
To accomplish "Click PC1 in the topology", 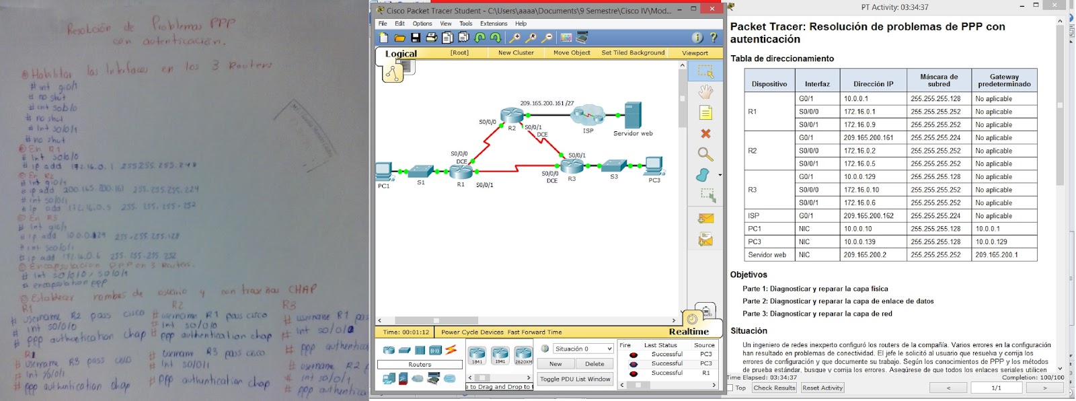I will [x=384, y=171].
